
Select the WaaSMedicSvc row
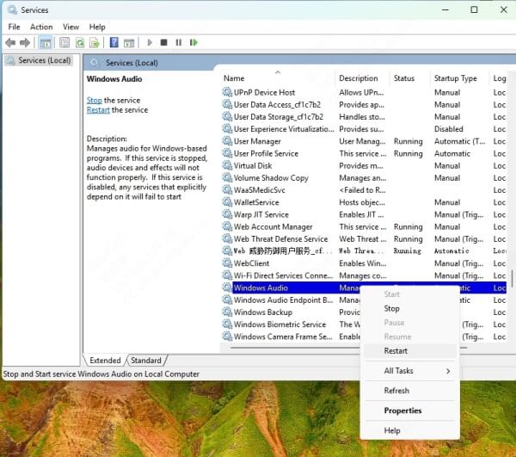[x=364, y=190]
